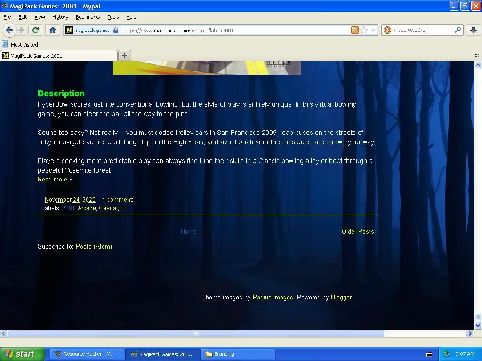
Task: Open the Radius Images credit link
Action: (x=273, y=297)
